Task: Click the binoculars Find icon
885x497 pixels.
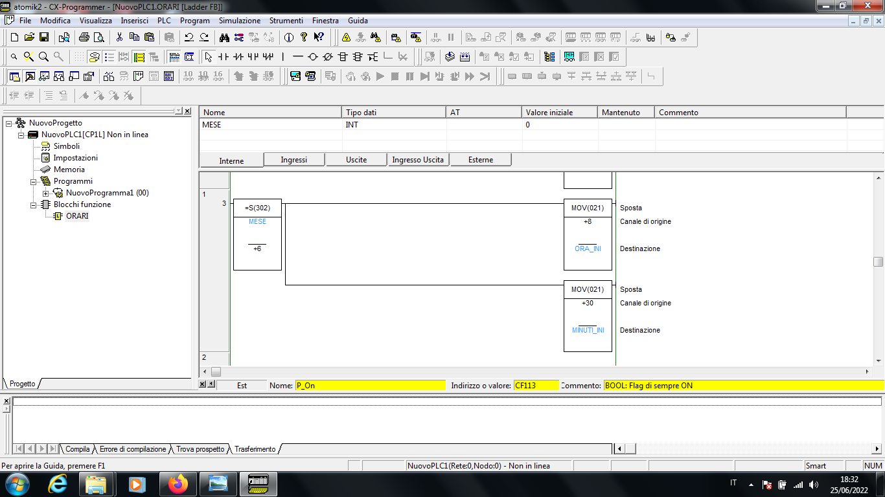Action: (224, 38)
